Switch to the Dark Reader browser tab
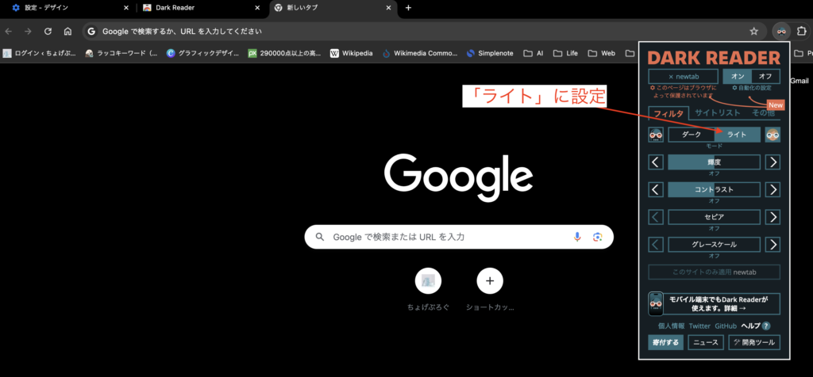The height and width of the screenshot is (377, 813). [x=201, y=8]
